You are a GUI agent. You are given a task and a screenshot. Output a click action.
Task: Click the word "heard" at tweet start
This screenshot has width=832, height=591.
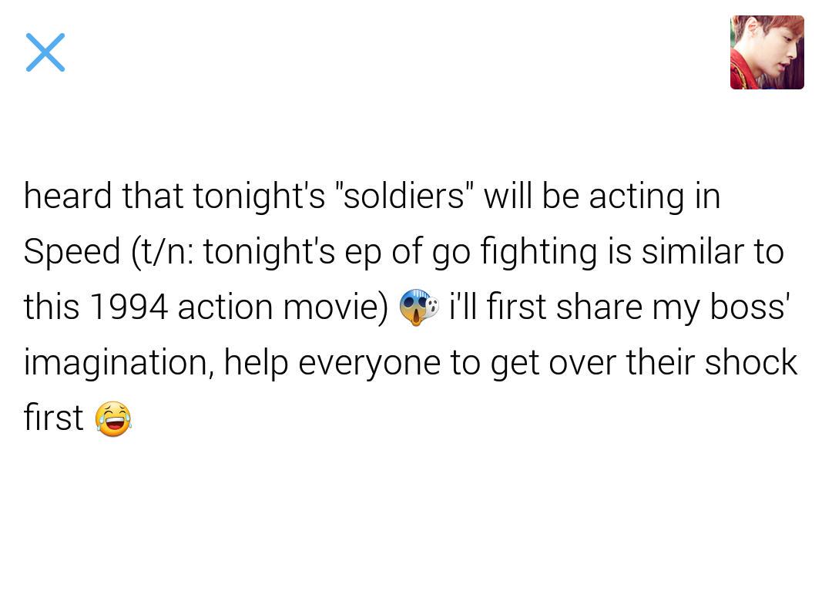coord(68,196)
